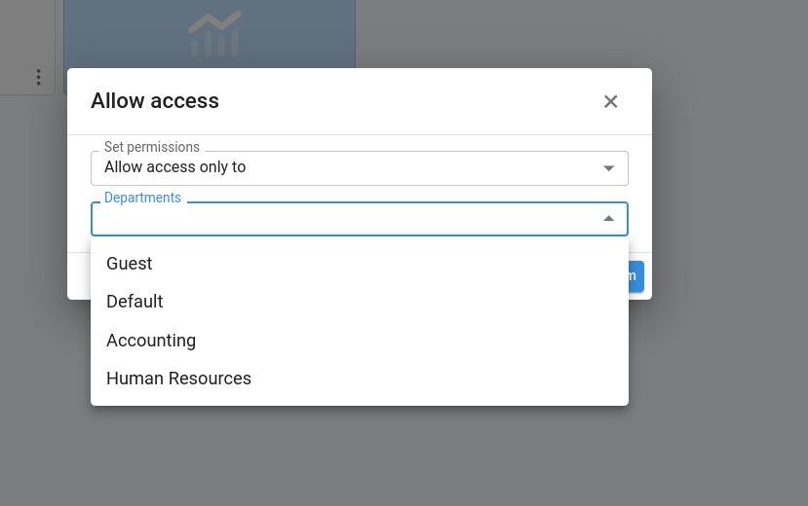Click inside the Departments input field

pyautogui.click(x=341, y=220)
